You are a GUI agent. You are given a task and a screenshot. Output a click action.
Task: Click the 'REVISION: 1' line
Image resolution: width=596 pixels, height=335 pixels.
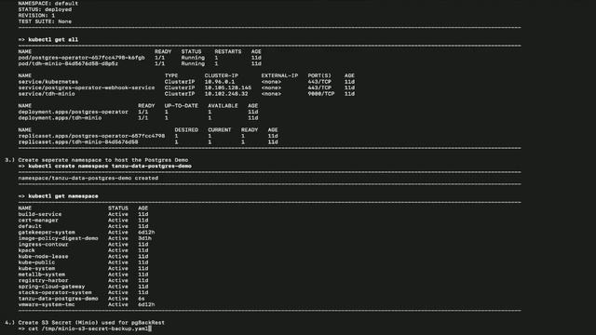(x=36, y=16)
